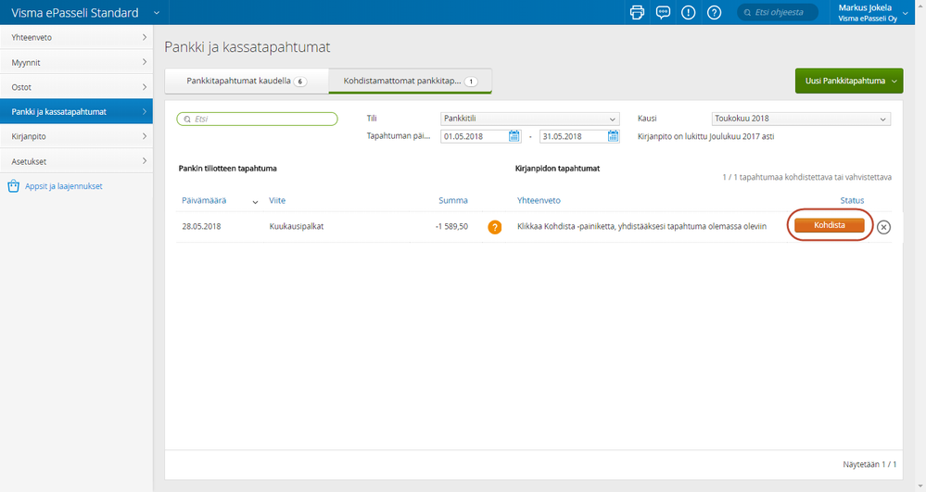Click the circled X beside Kohdista
Screen dimensions: 926x492
point(883,227)
